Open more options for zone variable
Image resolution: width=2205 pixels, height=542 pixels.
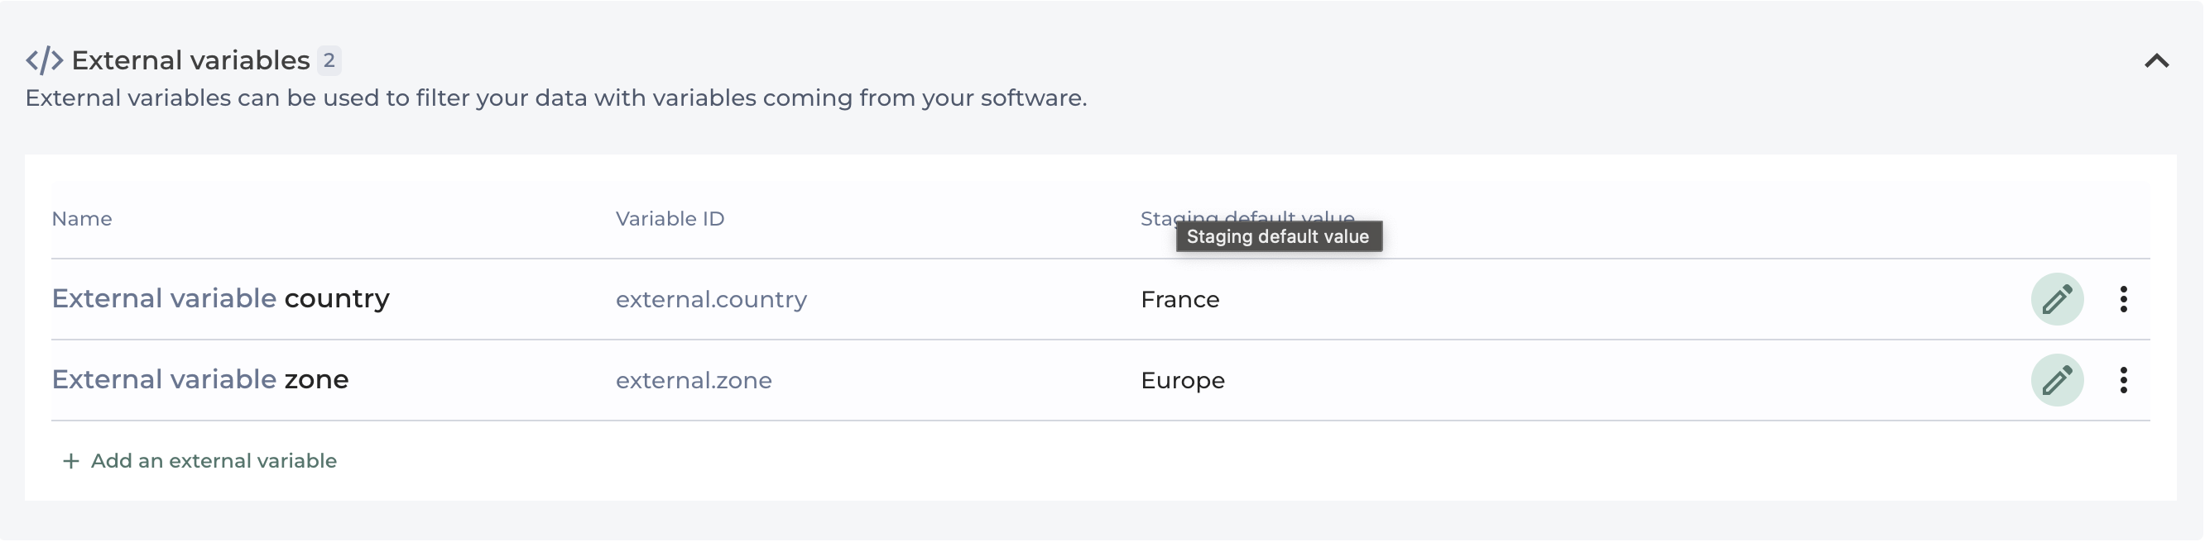pos(2123,379)
